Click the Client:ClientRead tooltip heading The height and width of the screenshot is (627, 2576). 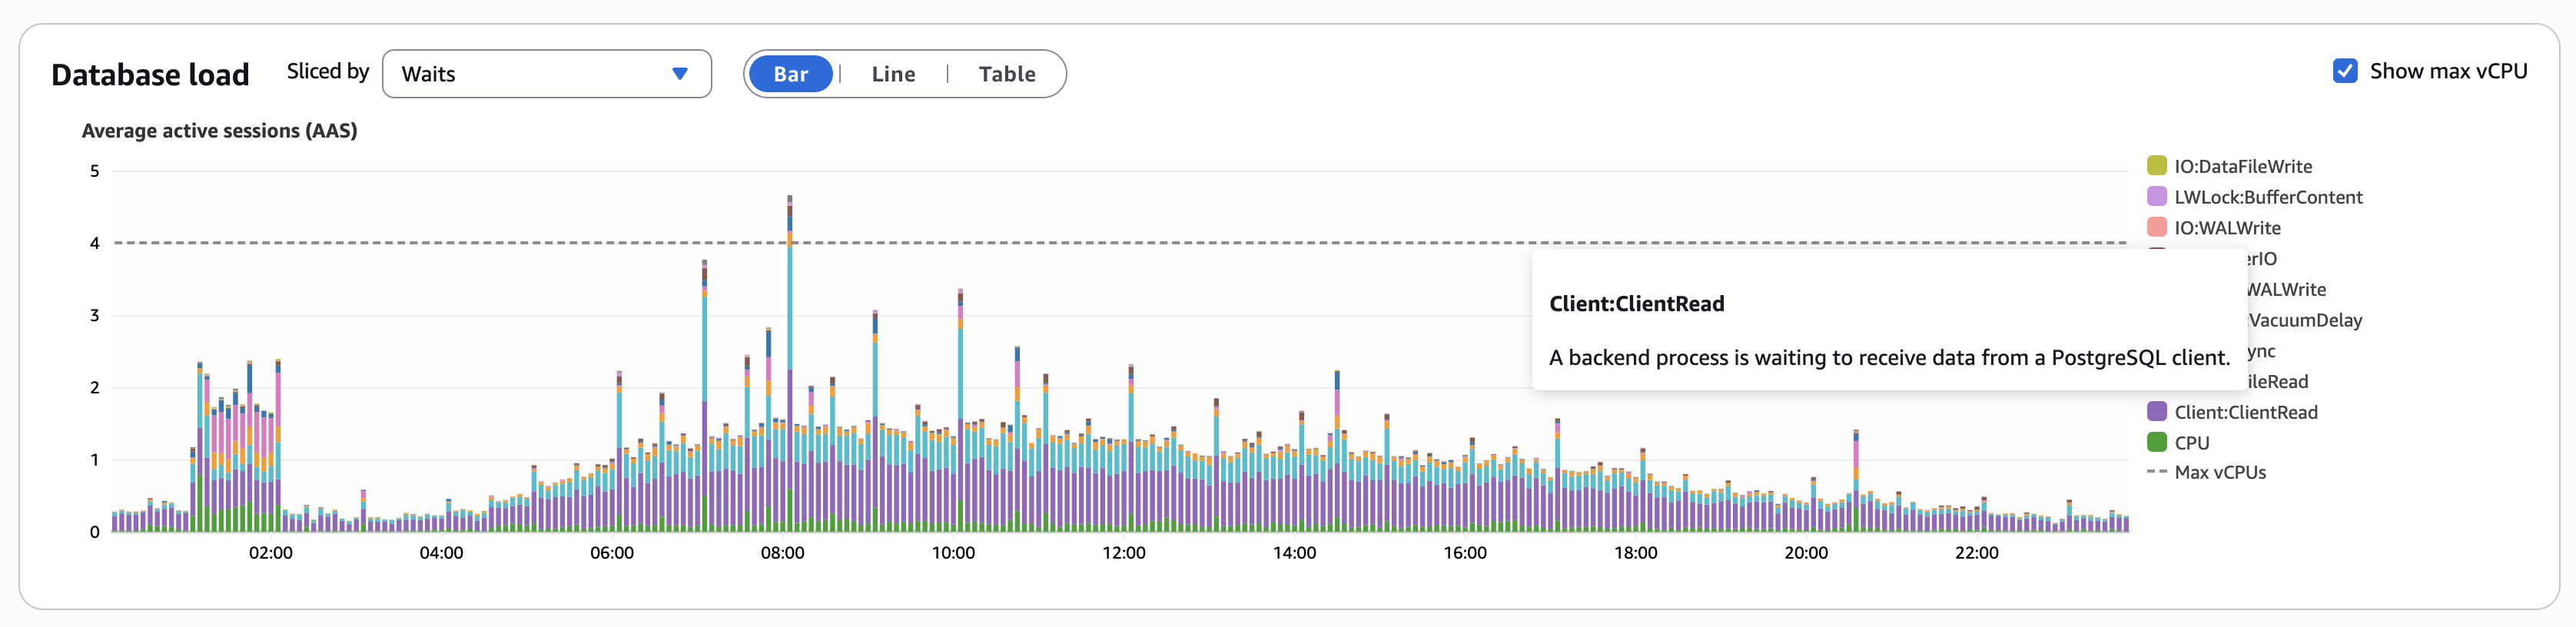tap(1636, 304)
